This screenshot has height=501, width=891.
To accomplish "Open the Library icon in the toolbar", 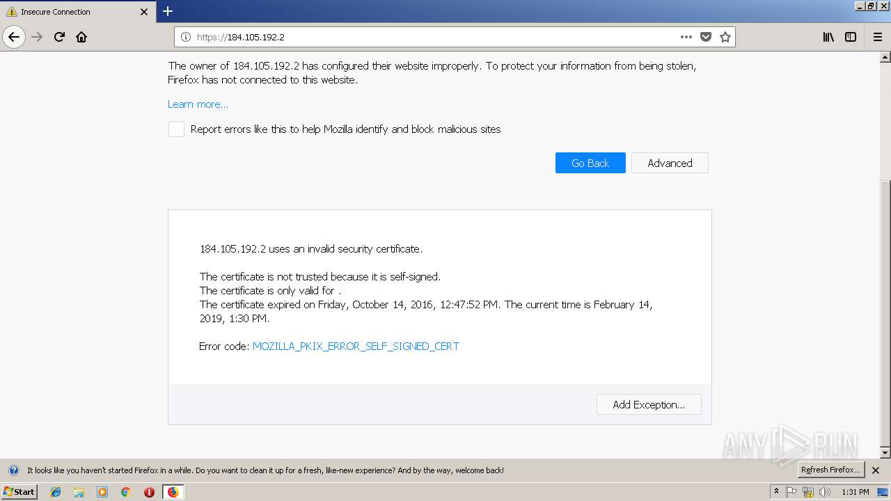I will (x=828, y=37).
